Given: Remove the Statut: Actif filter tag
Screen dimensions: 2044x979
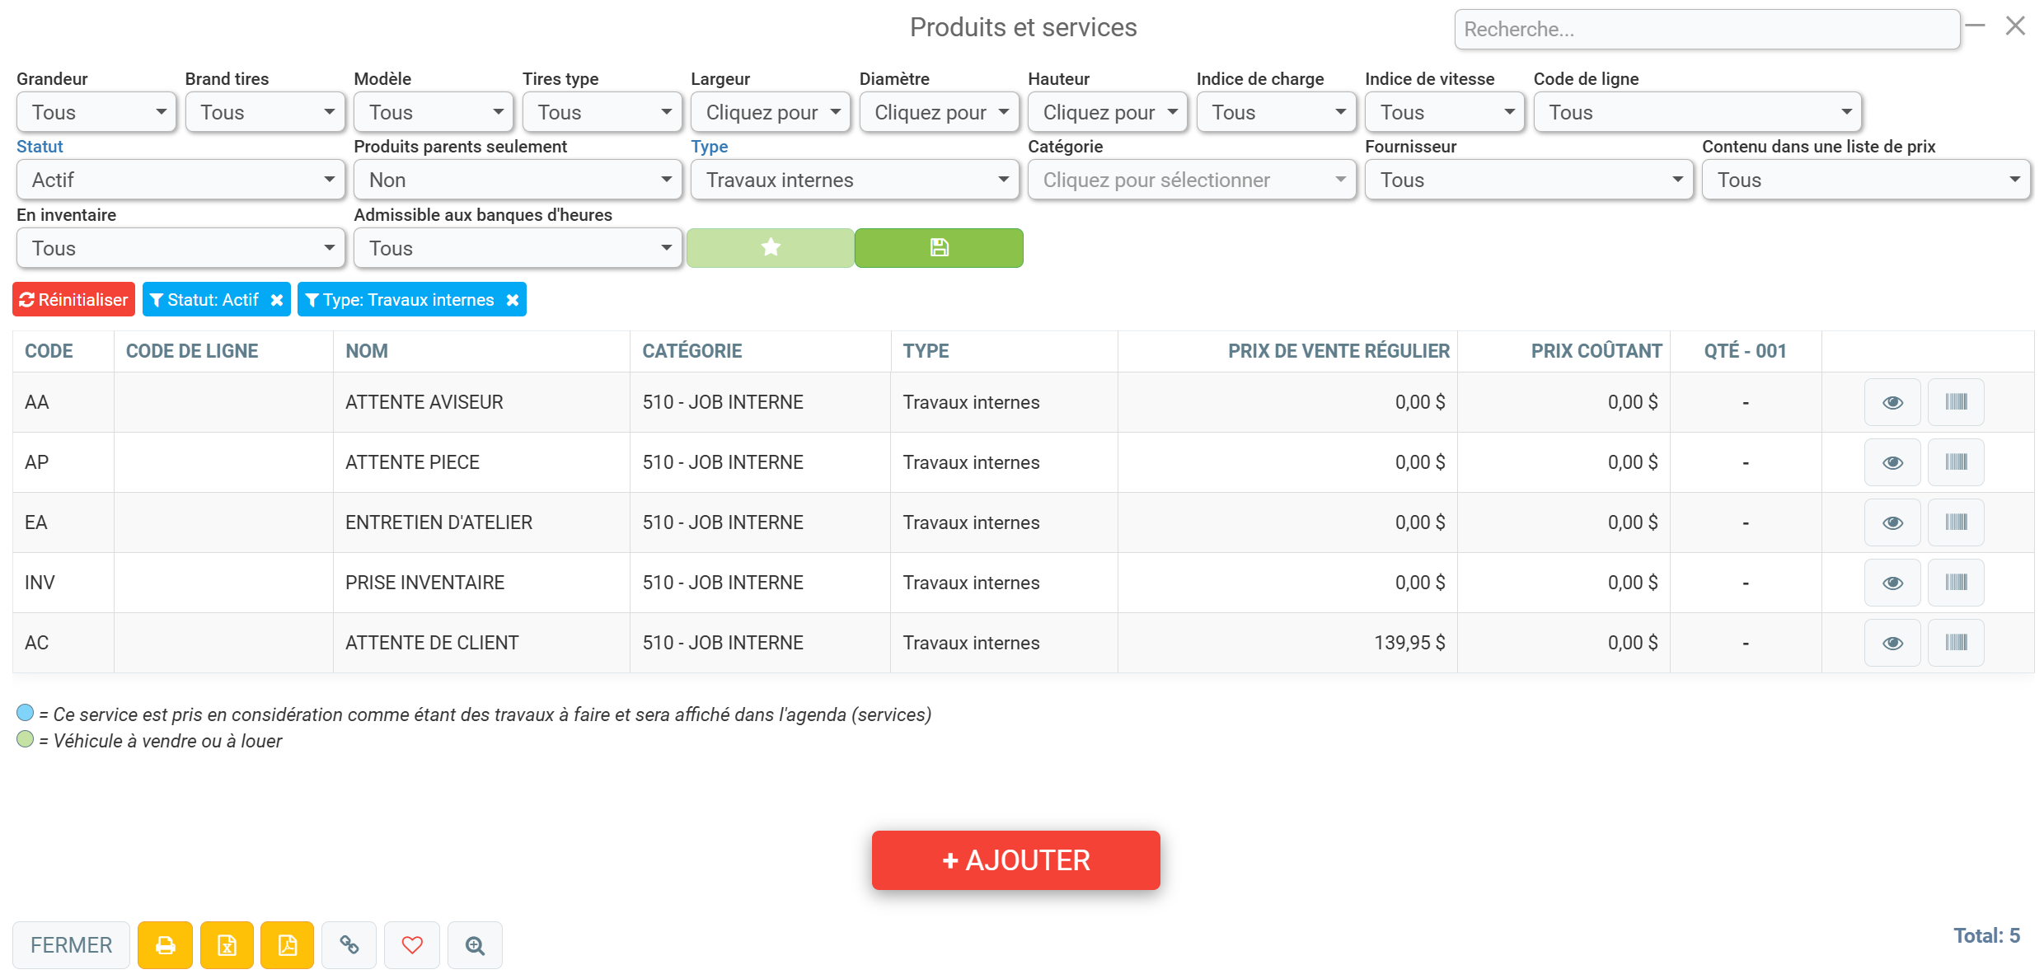Looking at the screenshot, I should click(x=277, y=300).
